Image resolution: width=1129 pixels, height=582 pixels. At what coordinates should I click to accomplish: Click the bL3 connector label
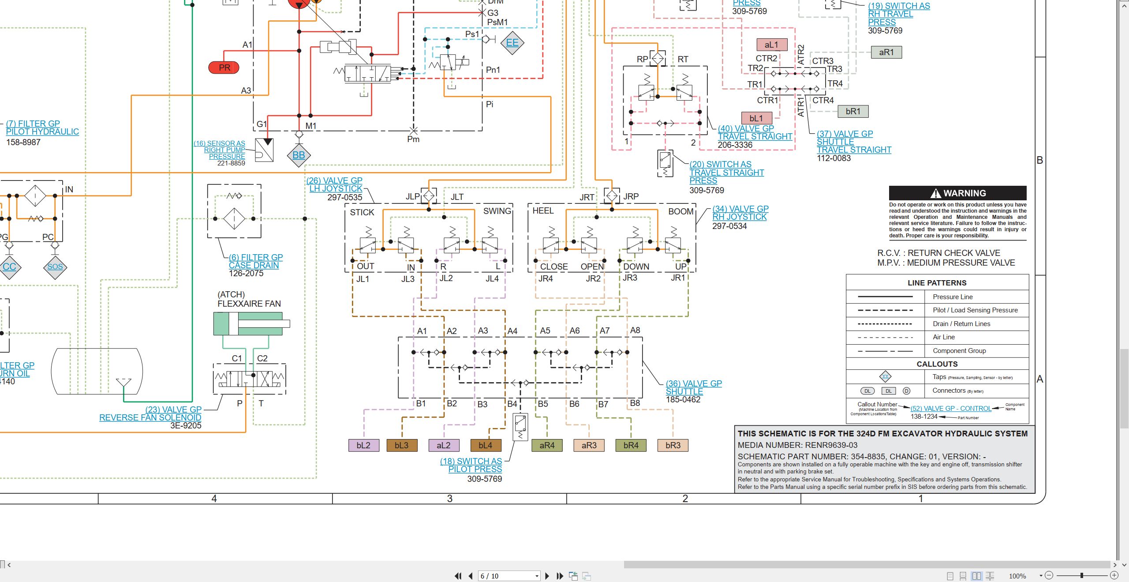pyautogui.click(x=402, y=445)
